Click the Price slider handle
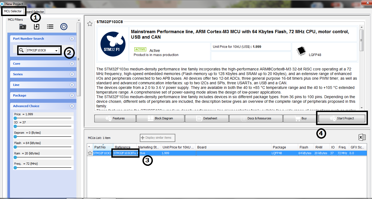The height and width of the screenshot is (199, 372). point(15,118)
